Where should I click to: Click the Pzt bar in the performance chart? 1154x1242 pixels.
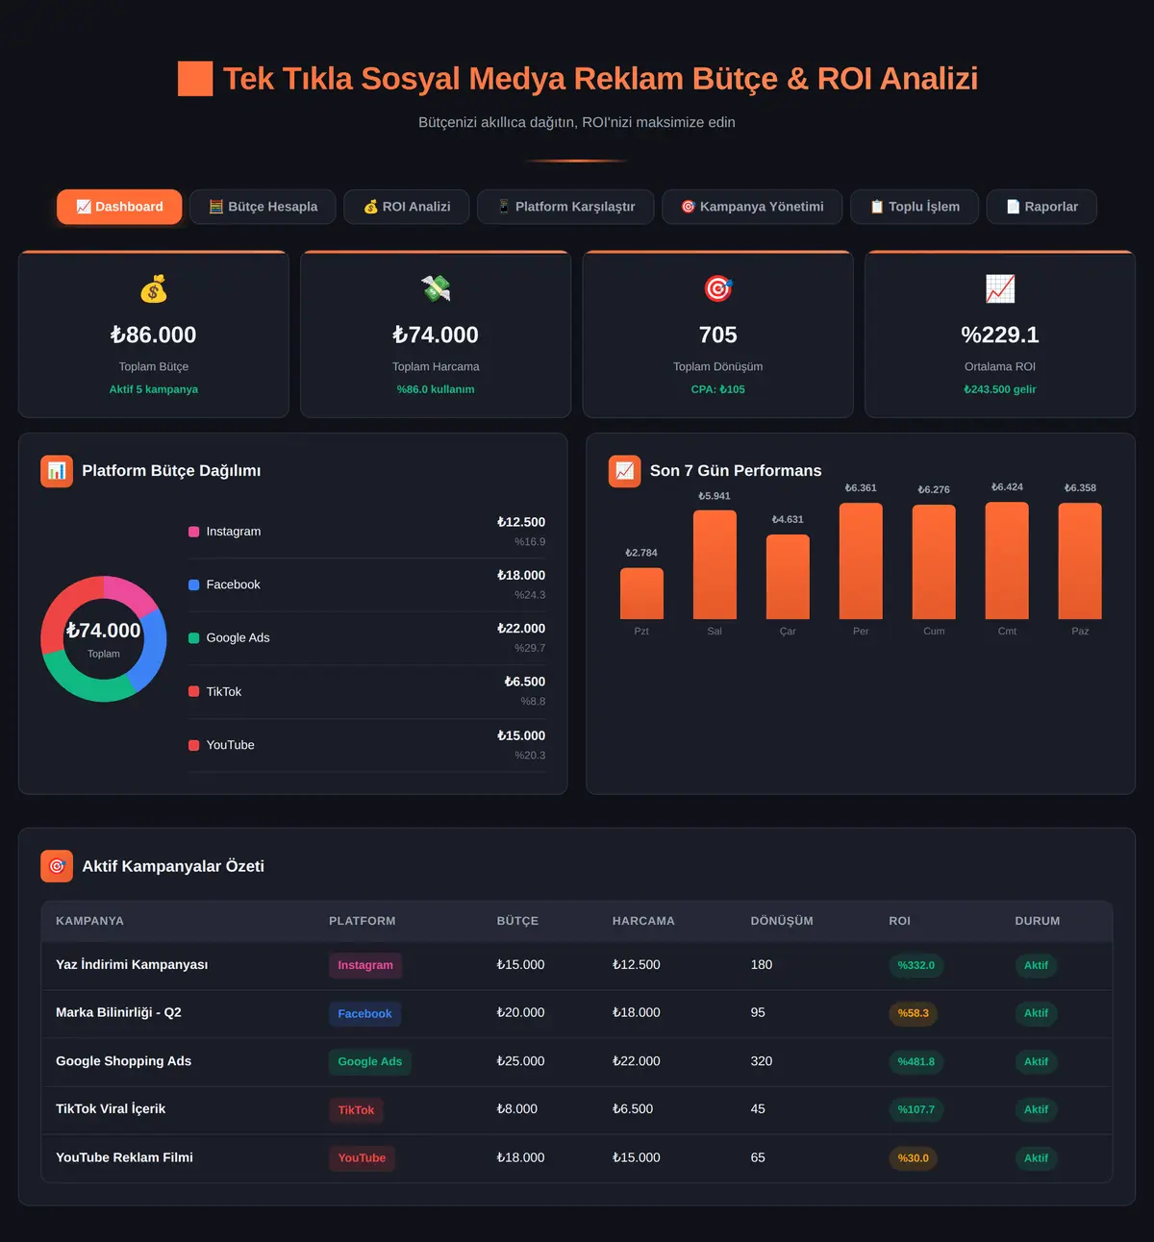[641, 593]
